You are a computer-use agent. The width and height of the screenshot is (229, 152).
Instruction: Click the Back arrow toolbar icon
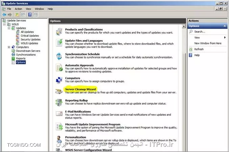pyautogui.click(x=4, y=14)
